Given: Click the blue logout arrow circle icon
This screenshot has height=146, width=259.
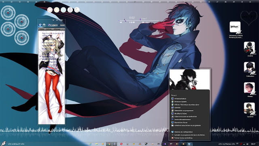Looking at the screenshot, I should (x=63, y=10).
